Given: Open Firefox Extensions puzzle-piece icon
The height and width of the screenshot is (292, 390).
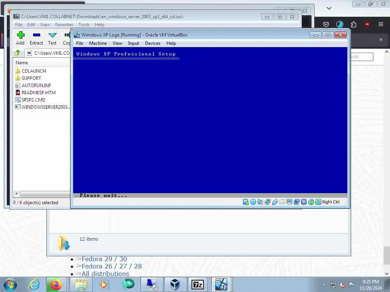Looking at the screenshot, I should [353, 24].
